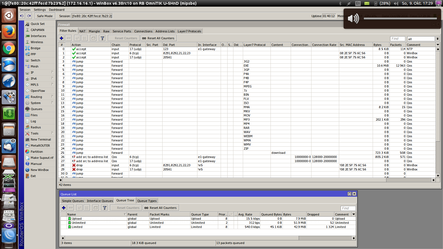Open the comment icon in Firewall toolbar
443x249 pixels.
pyautogui.click(x=94, y=38)
